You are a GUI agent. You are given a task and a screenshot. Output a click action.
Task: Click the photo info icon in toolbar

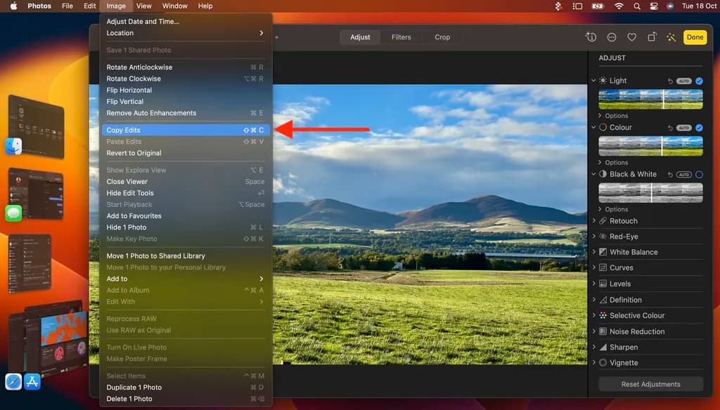591,37
